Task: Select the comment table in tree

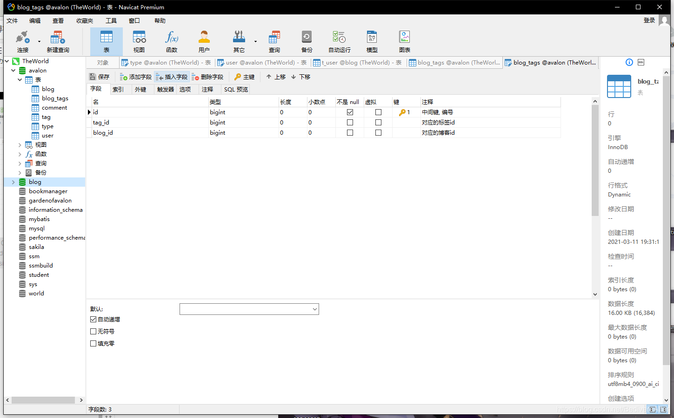Action: tap(54, 108)
